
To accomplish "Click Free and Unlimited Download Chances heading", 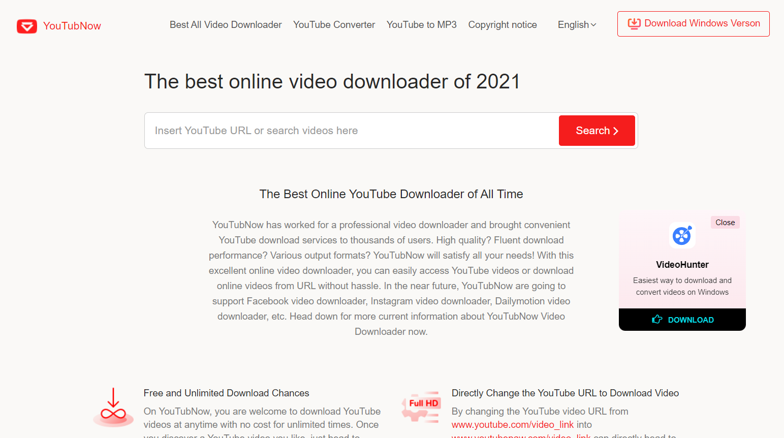I will pyautogui.click(x=226, y=393).
